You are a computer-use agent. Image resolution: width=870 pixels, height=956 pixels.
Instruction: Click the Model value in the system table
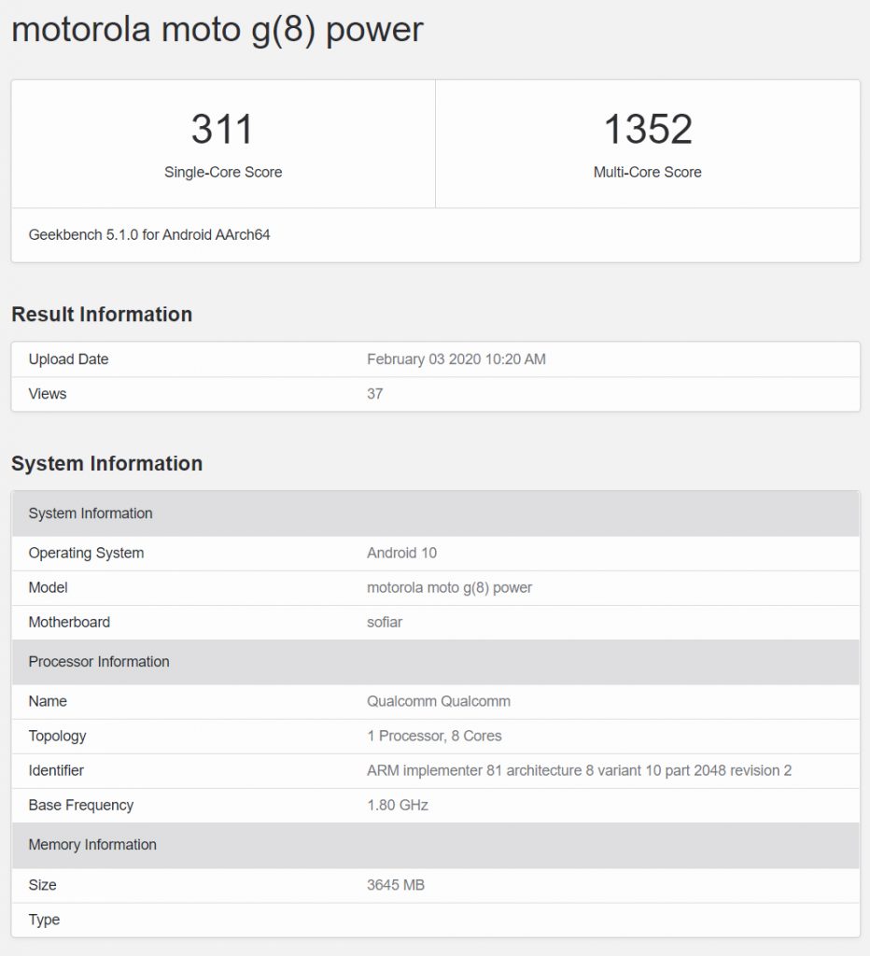point(449,587)
